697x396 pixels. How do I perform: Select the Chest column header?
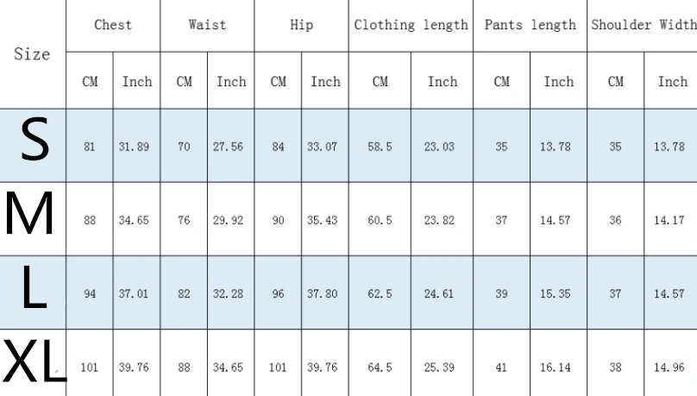tap(113, 25)
